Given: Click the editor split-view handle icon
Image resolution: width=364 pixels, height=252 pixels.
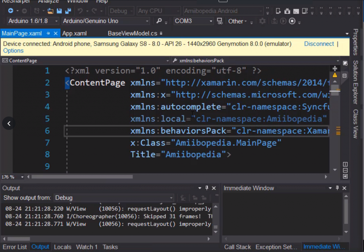Looking at the screenshot, I should [x=335, y=69].
